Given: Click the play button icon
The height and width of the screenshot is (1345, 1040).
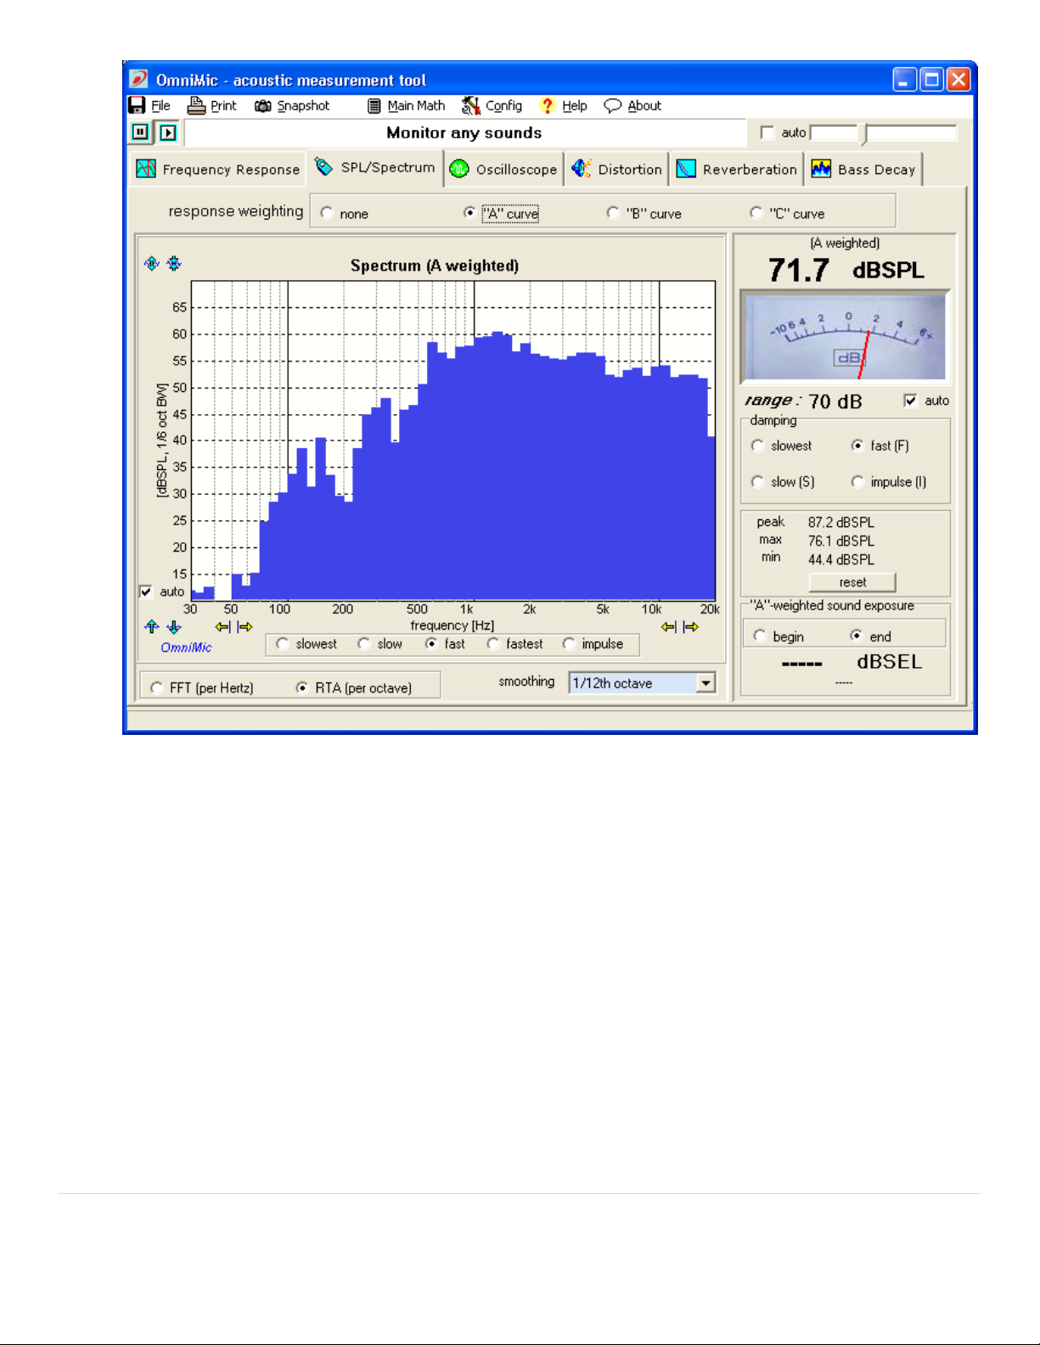Looking at the screenshot, I should (168, 132).
